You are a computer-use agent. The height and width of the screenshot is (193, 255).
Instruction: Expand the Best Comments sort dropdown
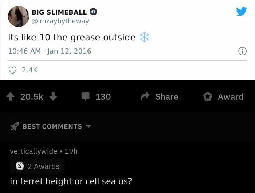[89, 126]
